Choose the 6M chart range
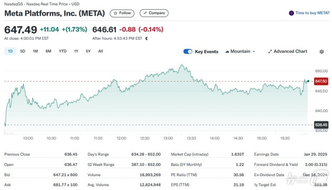 pyautogui.click(x=48, y=51)
